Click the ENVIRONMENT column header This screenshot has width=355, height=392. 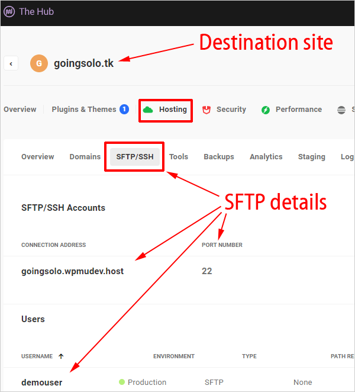(x=174, y=356)
